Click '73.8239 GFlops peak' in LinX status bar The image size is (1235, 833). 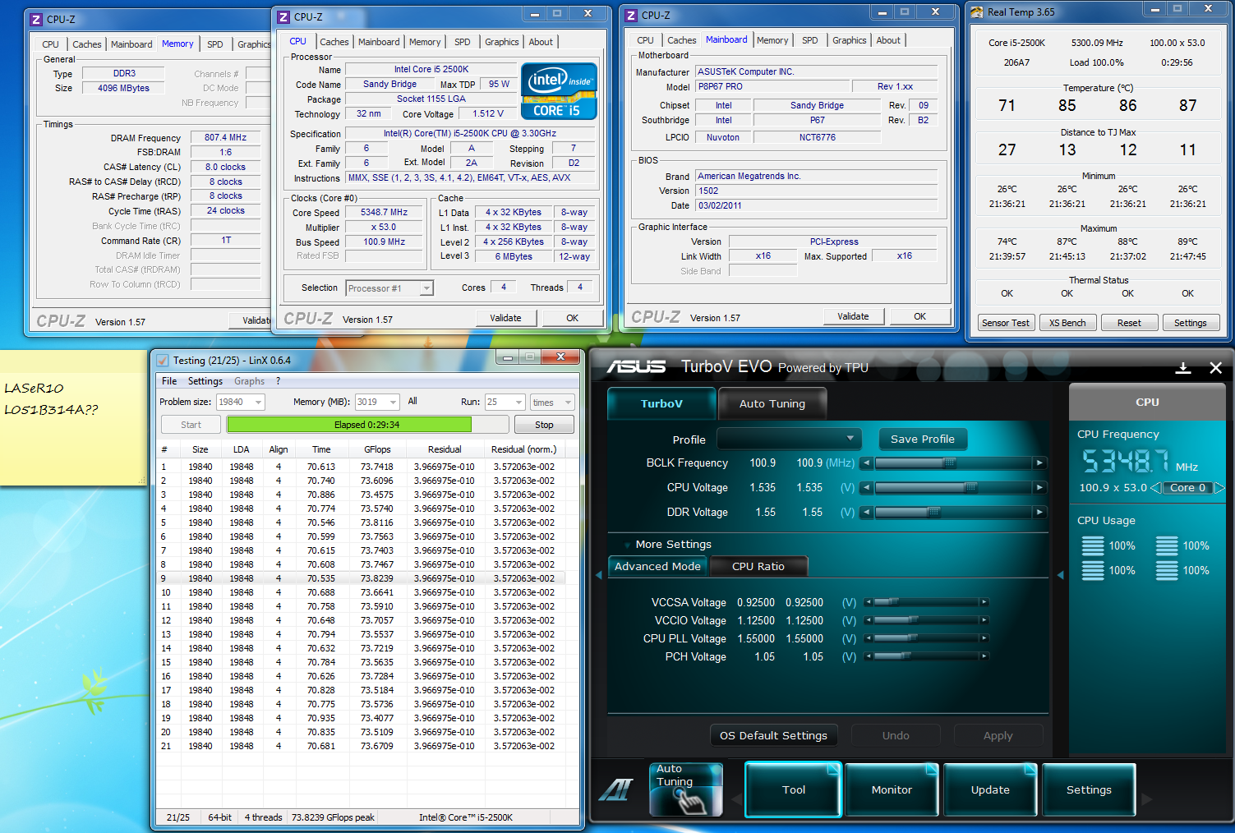(x=333, y=817)
